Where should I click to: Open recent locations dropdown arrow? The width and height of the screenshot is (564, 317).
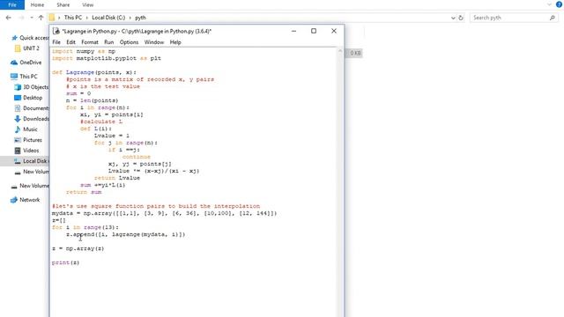[x=32, y=18]
